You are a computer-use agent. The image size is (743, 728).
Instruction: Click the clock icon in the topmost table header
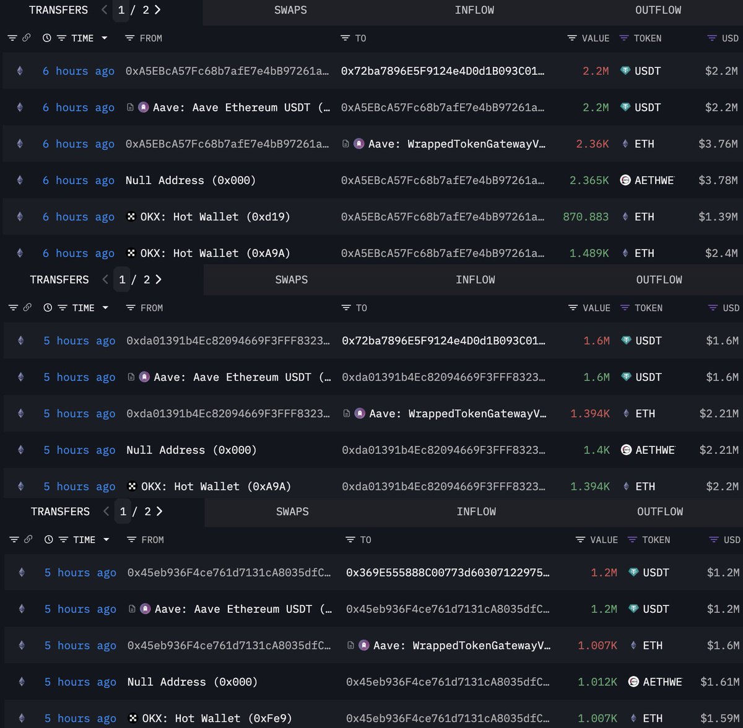click(x=47, y=38)
